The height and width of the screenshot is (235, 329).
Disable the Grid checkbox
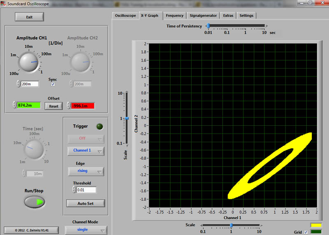click(305, 232)
